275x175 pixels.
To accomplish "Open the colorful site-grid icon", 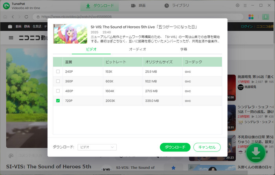I will (x=251, y=17).
